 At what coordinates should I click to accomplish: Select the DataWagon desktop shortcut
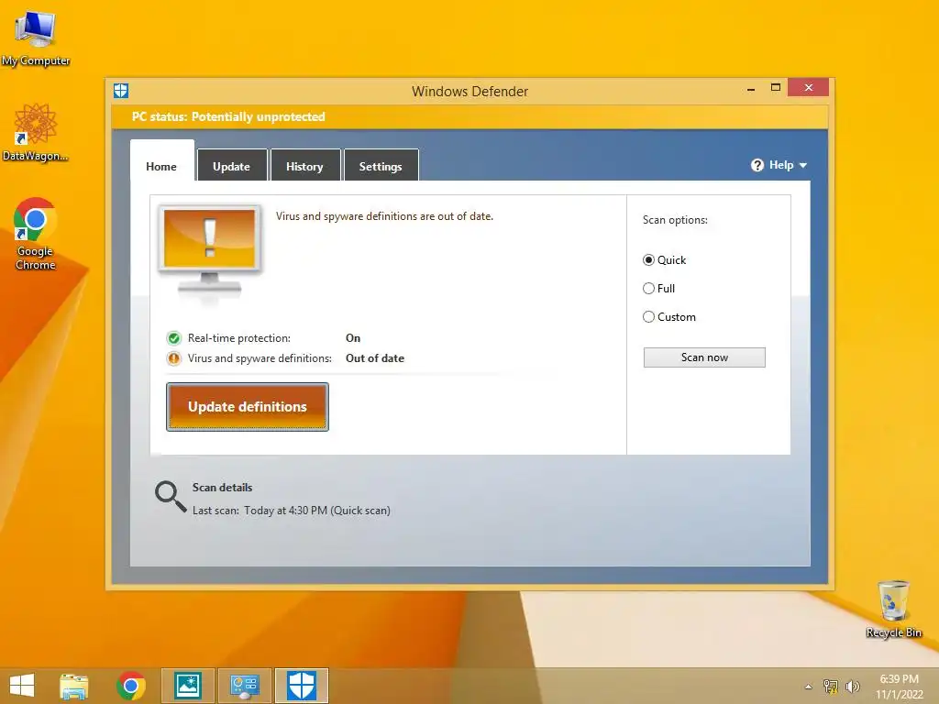pyautogui.click(x=36, y=132)
